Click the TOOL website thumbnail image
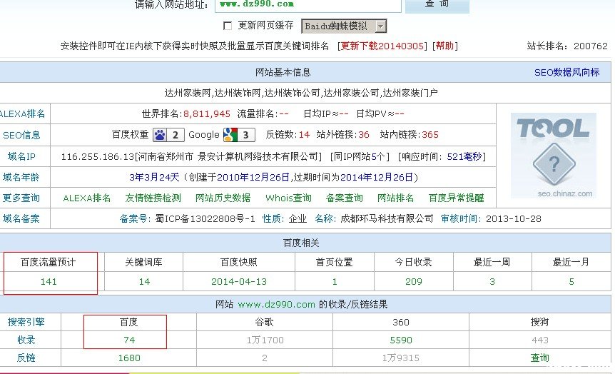The width and height of the screenshot is (615, 374). pos(553,155)
